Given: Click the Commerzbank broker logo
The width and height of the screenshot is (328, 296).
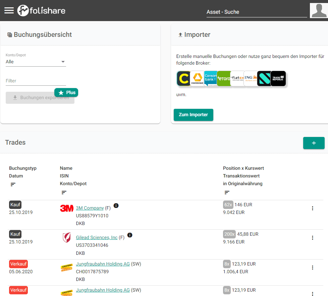Looking at the screenshot, I should tap(197, 79).
